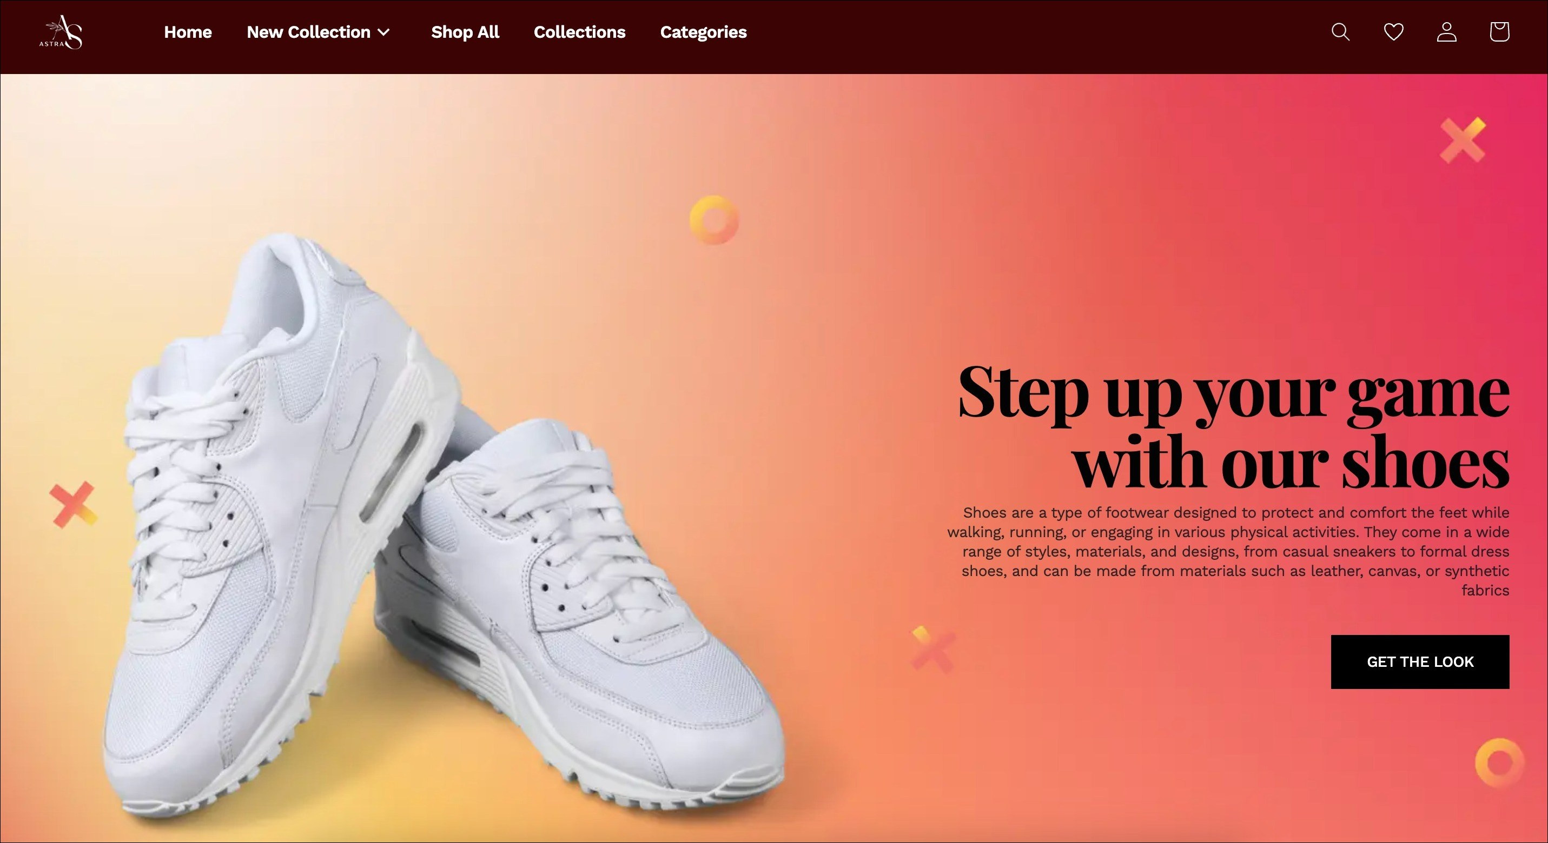Click the X decoration in the upper right
The width and height of the screenshot is (1548, 843).
[x=1462, y=140]
